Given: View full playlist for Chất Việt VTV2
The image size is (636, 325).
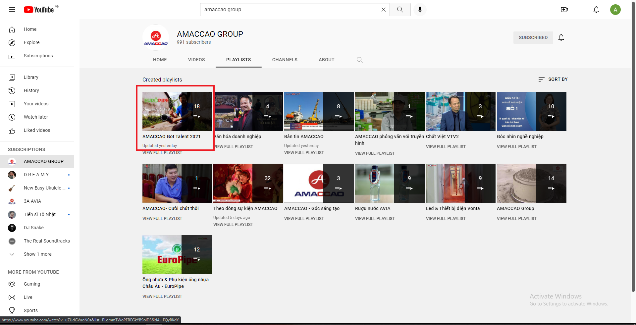Looking at the screenshot, I should pyautogui.click(x=446, y=146).
